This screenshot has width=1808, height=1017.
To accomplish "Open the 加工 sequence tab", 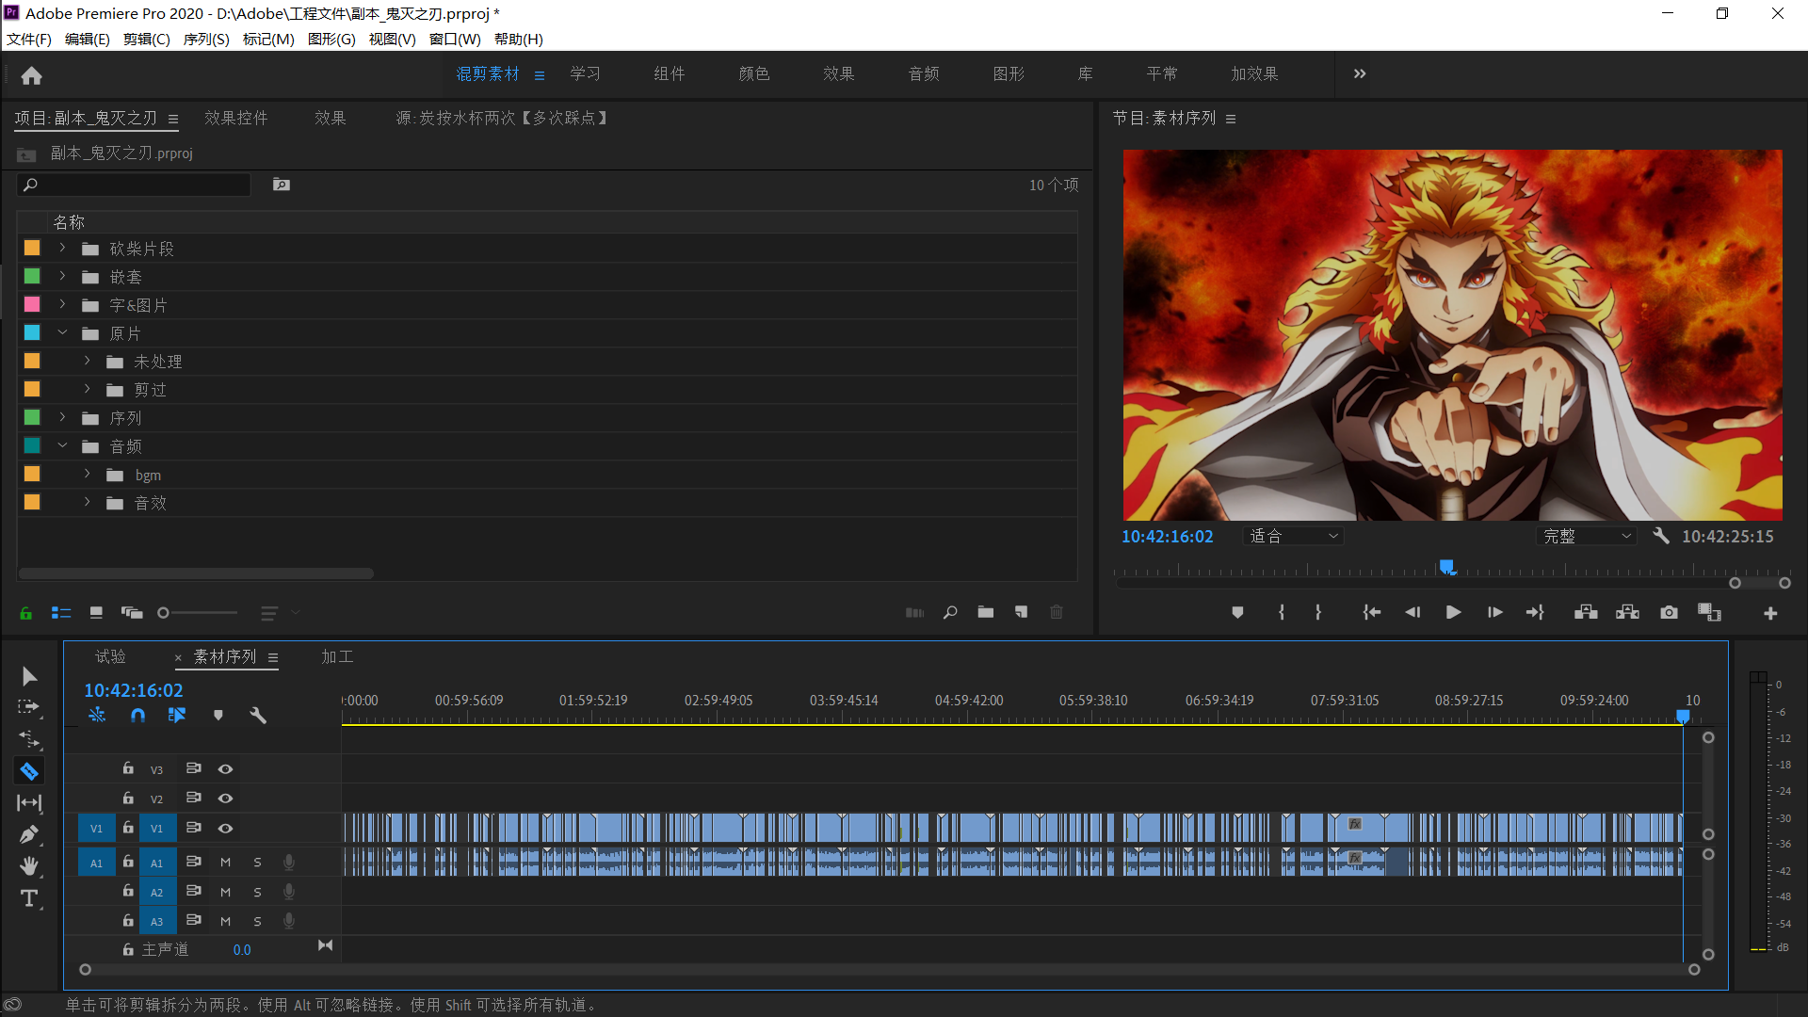I will 337,656.
